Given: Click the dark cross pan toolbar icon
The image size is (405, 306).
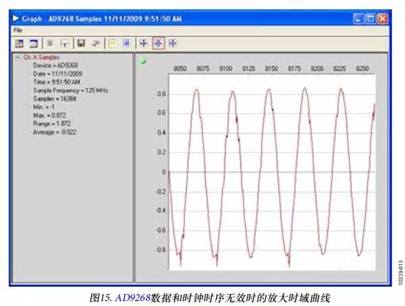Looking at the screenshot, I should pos(143,43).
